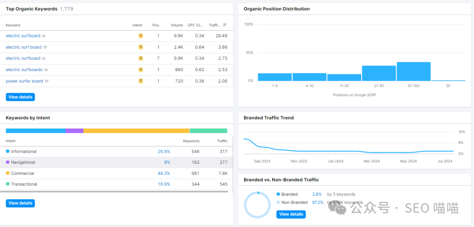
Task: Open the 'electric surfboards' keyword link
Action: click(x=24, y=70)
